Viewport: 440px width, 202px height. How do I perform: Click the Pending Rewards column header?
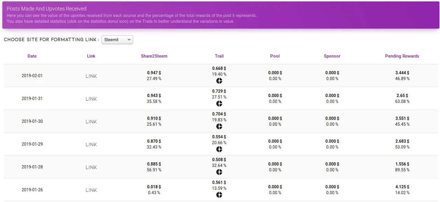click(402, 56)
